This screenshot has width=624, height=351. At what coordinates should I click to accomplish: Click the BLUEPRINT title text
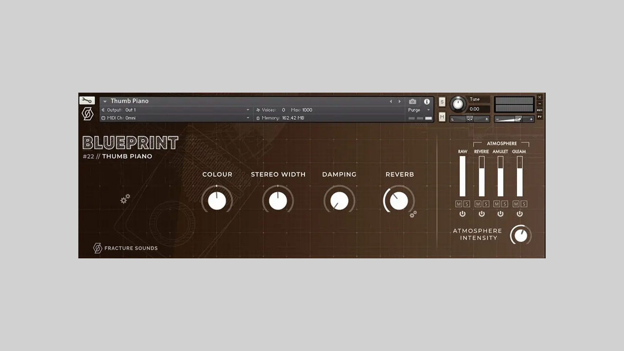pos(130,143)
